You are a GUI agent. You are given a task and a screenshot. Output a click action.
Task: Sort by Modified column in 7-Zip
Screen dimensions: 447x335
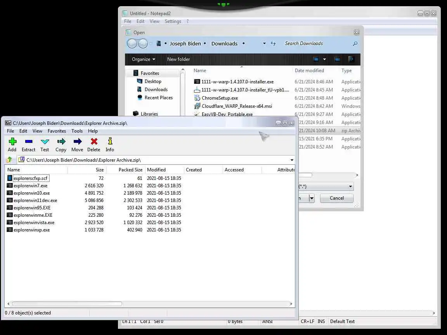[x=165, y=170]
